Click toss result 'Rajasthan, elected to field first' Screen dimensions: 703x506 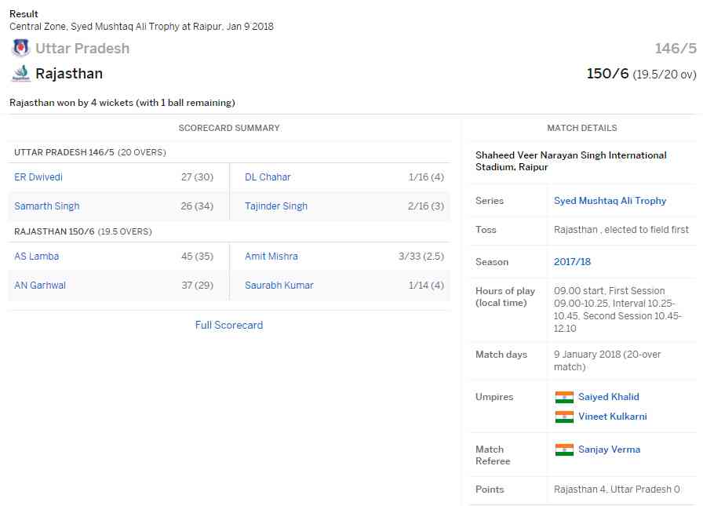coord(621,230)
